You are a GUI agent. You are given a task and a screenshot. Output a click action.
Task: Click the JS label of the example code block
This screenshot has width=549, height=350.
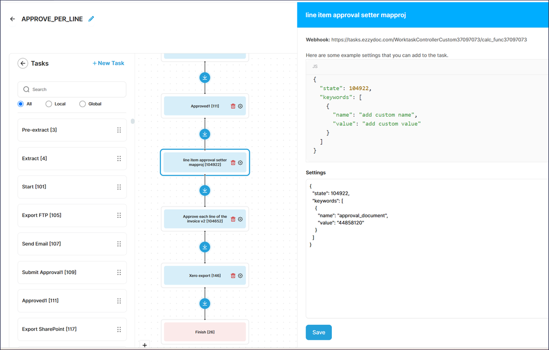tap(315, 66)
